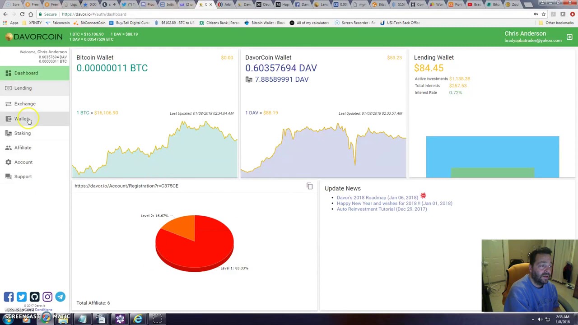Click the DavorCoin logo
578x325 pixels.
(34, 37)
